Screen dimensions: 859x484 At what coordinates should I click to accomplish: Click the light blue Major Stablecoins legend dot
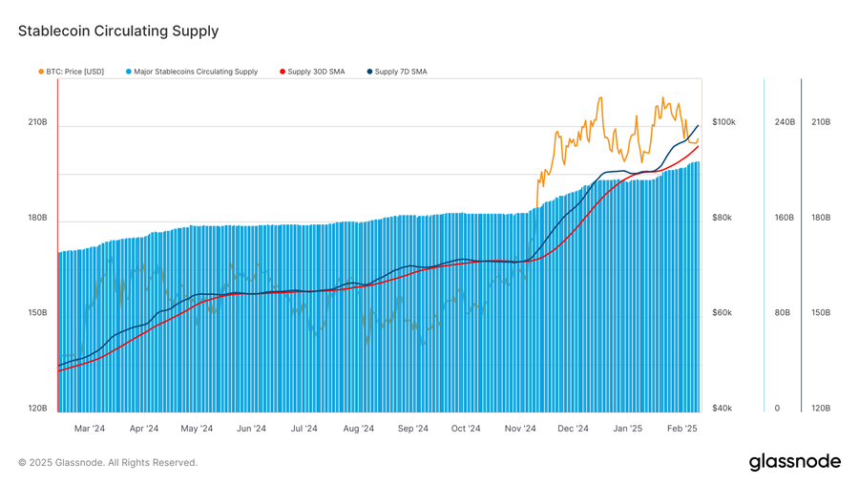point(129,72)
